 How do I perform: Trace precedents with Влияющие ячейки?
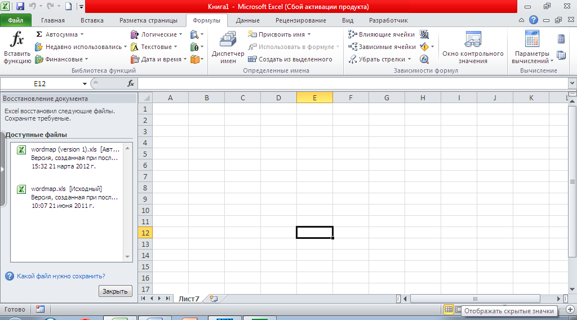[x=381, y=34]
